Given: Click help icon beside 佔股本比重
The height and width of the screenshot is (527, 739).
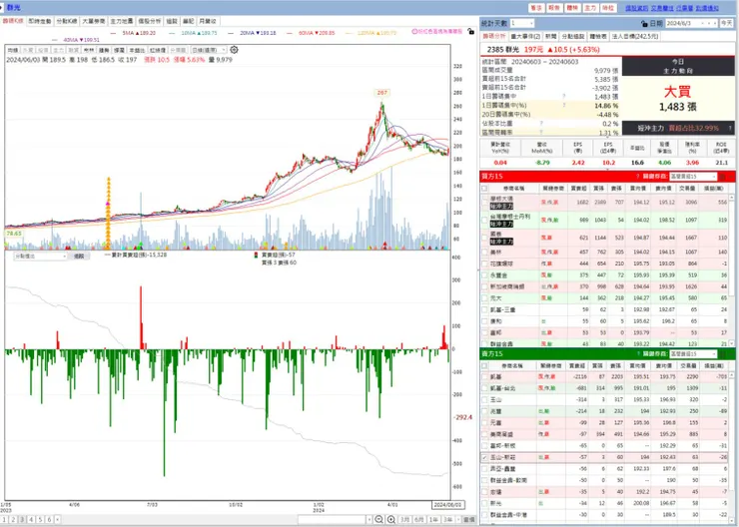Looking at the screenshot, I should (x=541, y=124).
